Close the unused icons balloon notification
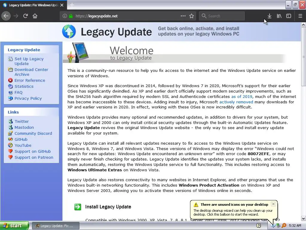Image resolution: width=306 pixels, height=230 pixels. [273, 204]
